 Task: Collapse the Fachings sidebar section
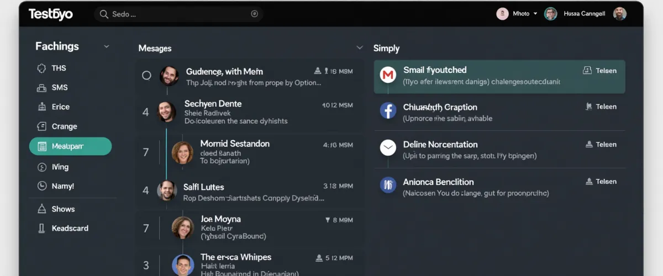click(x=107, y=47)
